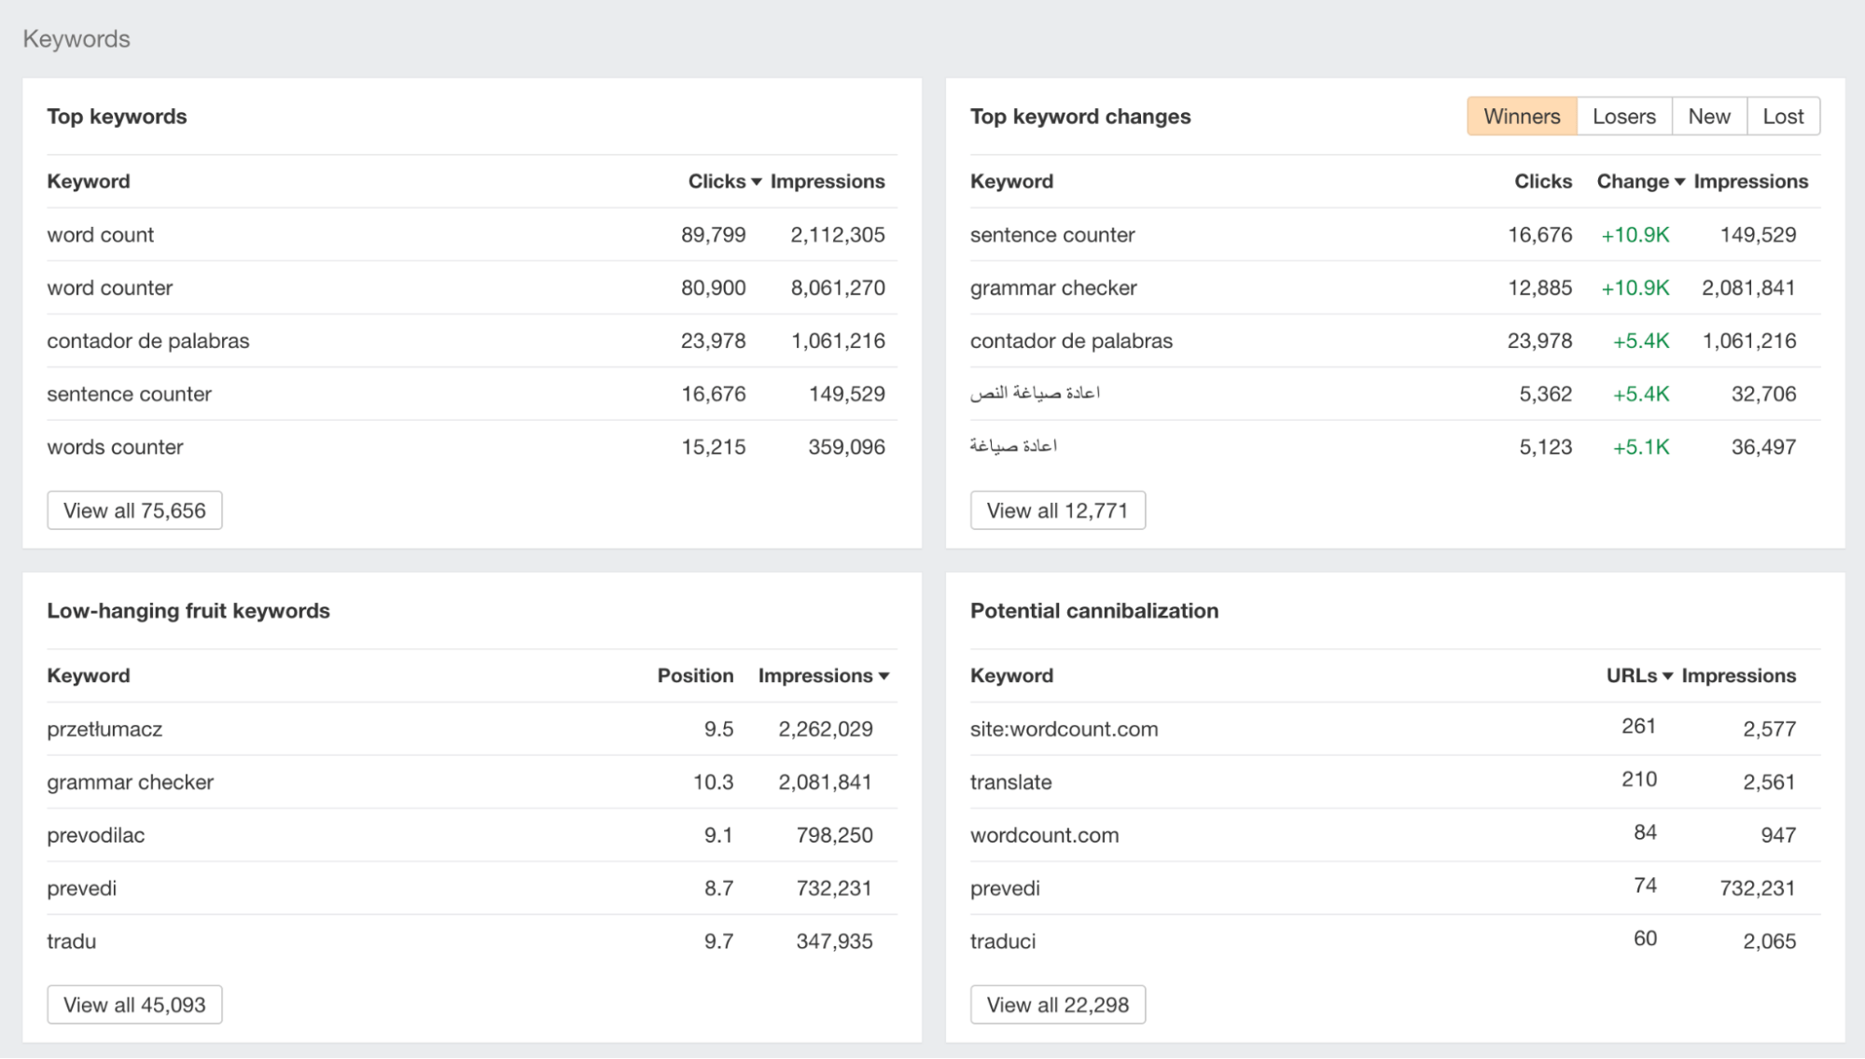Image resolution: width=1865 pixels, height=1059 pixels.
Task: Keep Winners filter selected
Action: (x=1522, y=116)
